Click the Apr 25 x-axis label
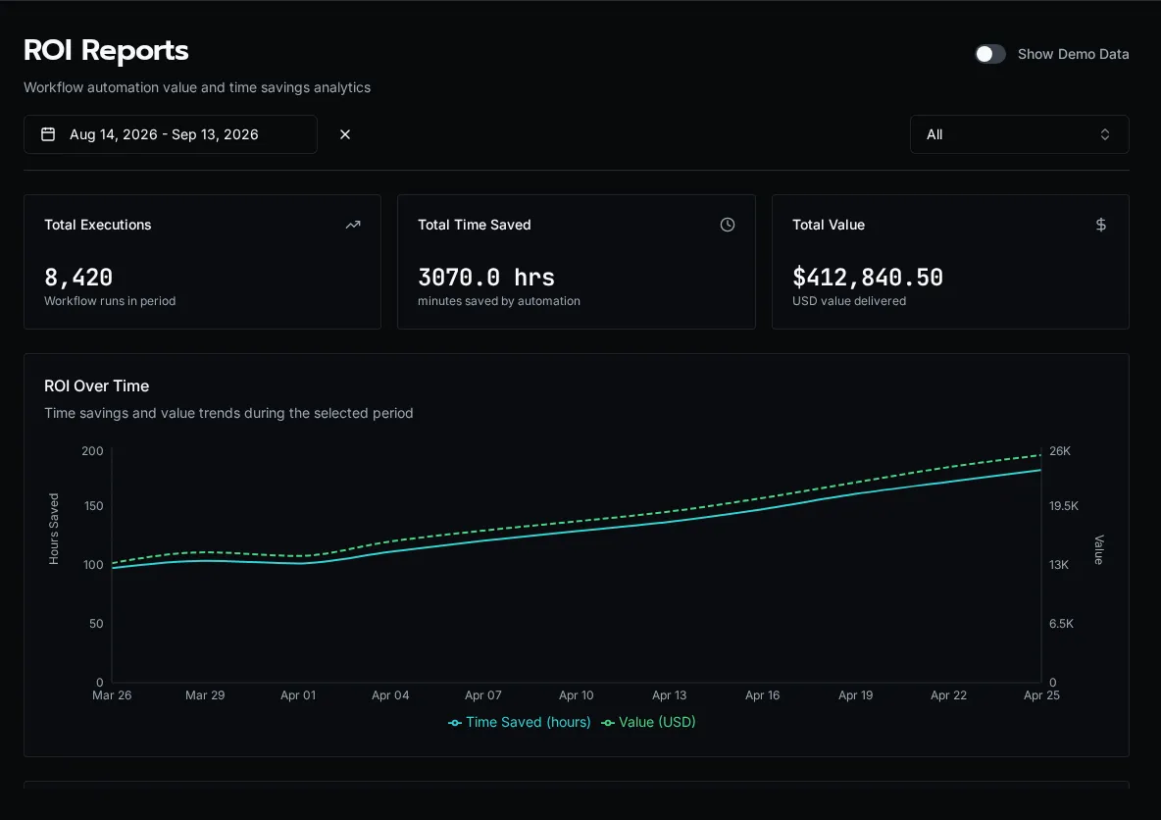The height and width of the screenshot is (820, 1161). (1041, 694)
